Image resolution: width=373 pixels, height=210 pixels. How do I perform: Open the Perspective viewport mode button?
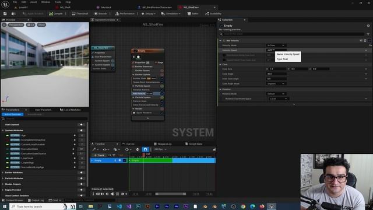tap(16, 24)
